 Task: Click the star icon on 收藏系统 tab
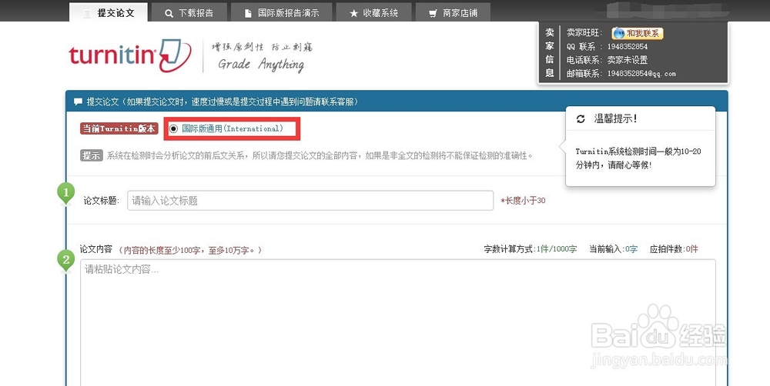pos(353,14)
